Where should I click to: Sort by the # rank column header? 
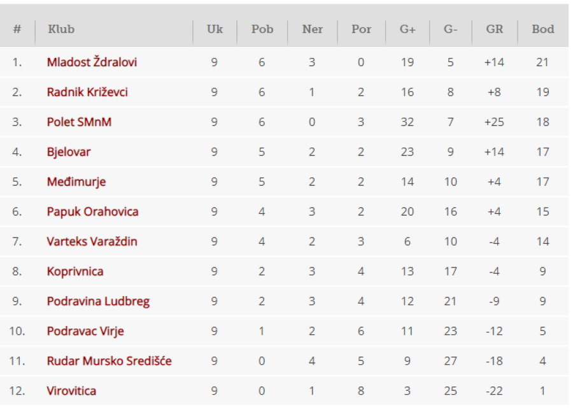17,29
